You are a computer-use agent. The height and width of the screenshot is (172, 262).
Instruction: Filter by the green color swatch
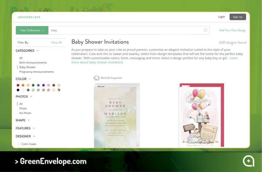33,85
